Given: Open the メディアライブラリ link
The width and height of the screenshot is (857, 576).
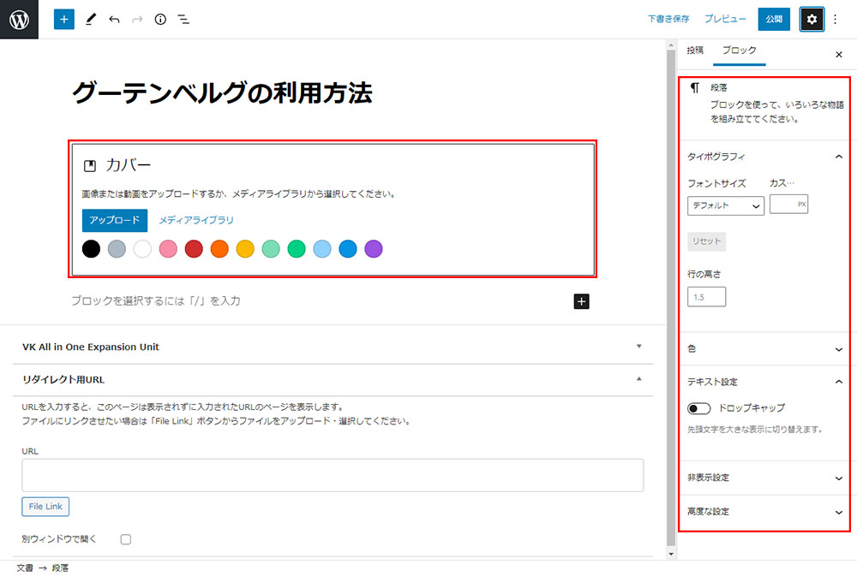Looking at the screenshot, I should 196,220.
